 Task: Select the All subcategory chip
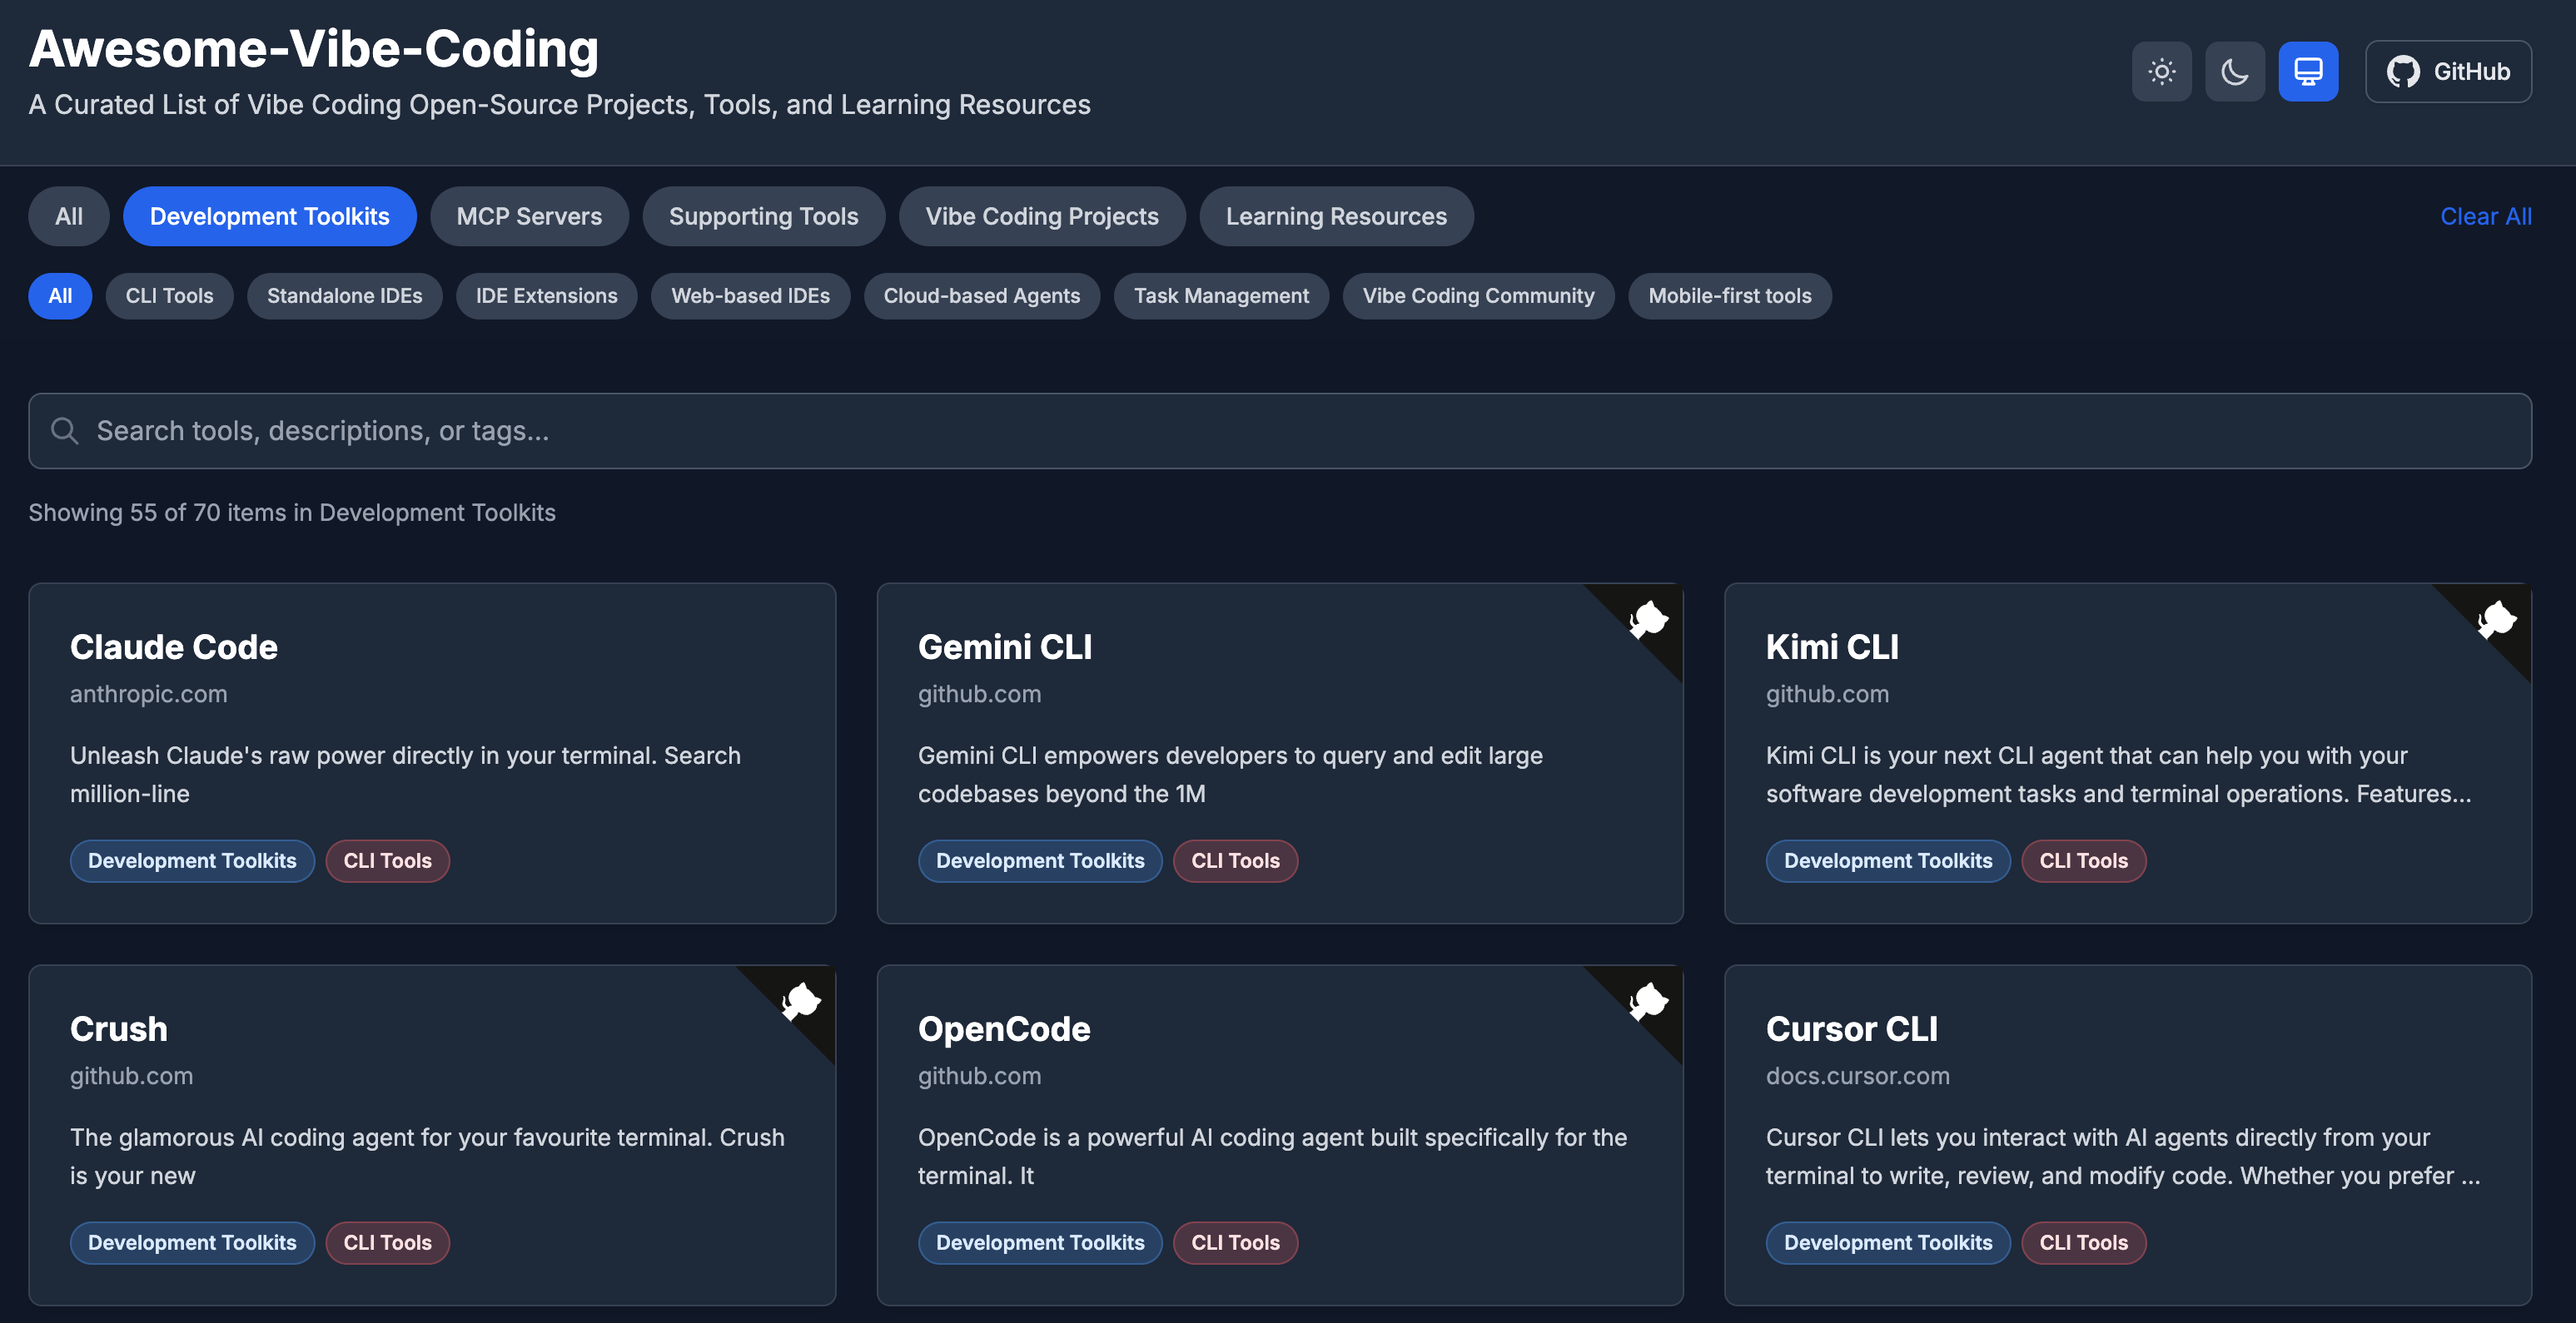[x=60, y=295]
